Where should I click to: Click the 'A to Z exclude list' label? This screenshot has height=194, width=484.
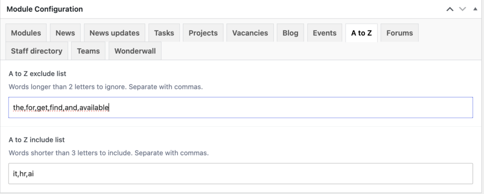(37, 73)
